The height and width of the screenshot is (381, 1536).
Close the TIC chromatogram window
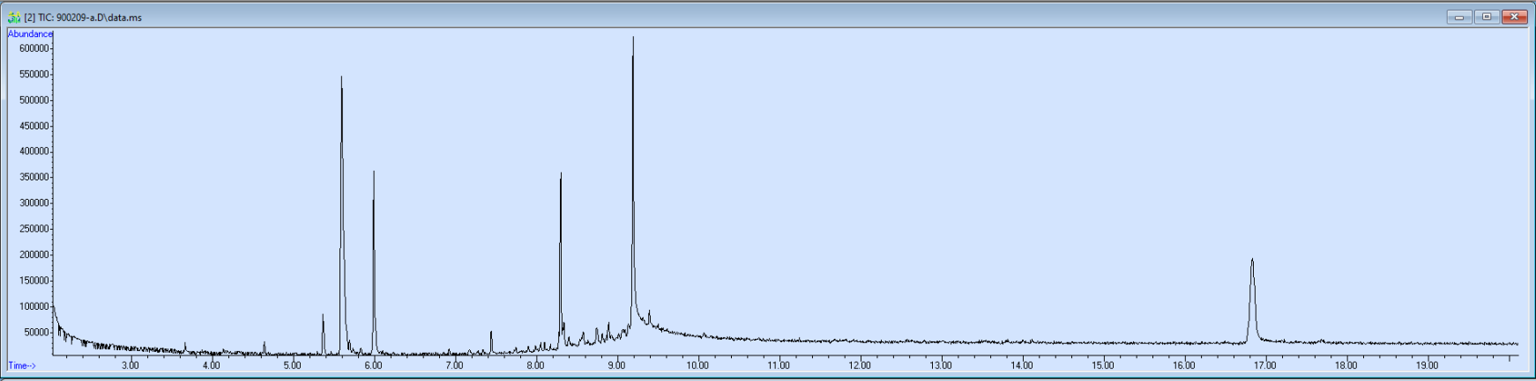coord(1515,17)
